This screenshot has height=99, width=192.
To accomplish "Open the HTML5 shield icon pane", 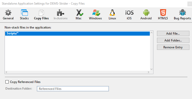I will pyautogui.click(x=163, y=13).
